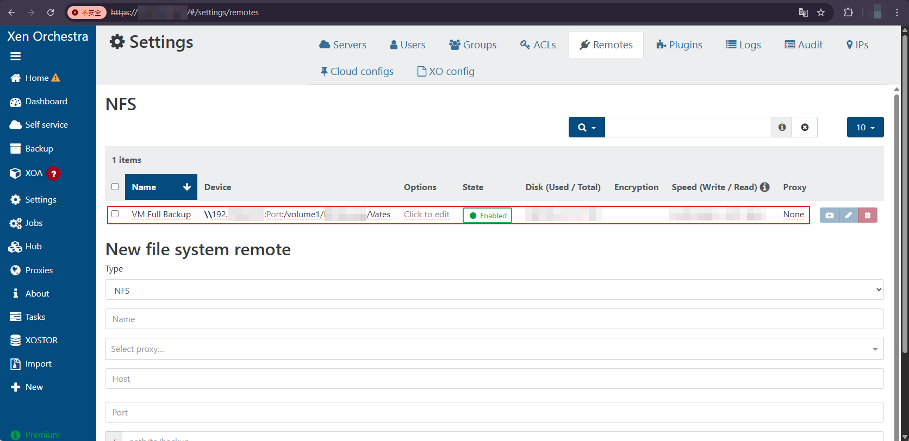Click the remotes filter text field
Viewport: 909px width, 441px height.
coord(688,127)
